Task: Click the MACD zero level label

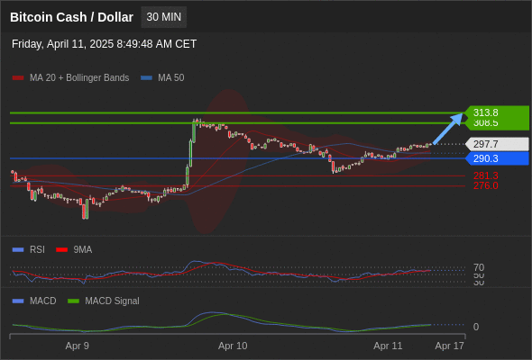Action: pos(476,327)
